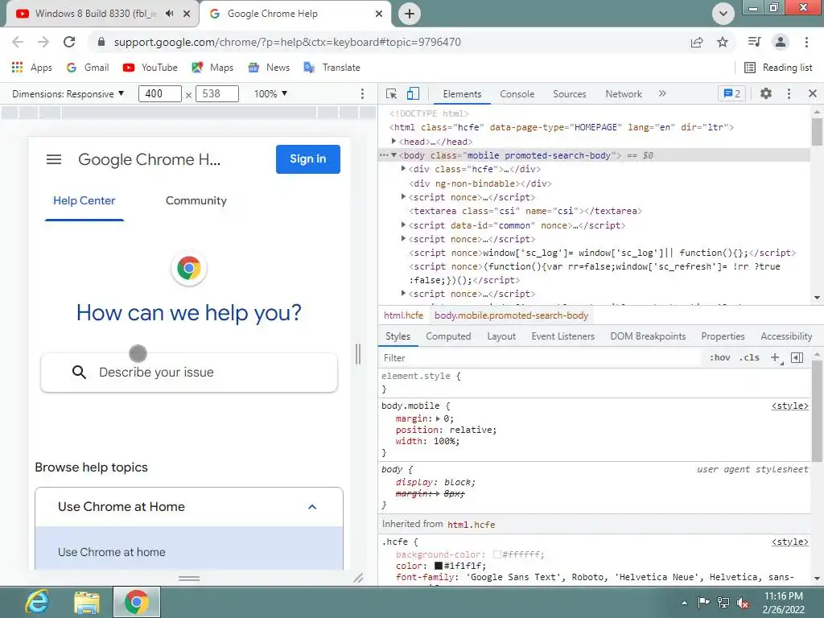Open the 2 issues message badge

pos(731,93)
